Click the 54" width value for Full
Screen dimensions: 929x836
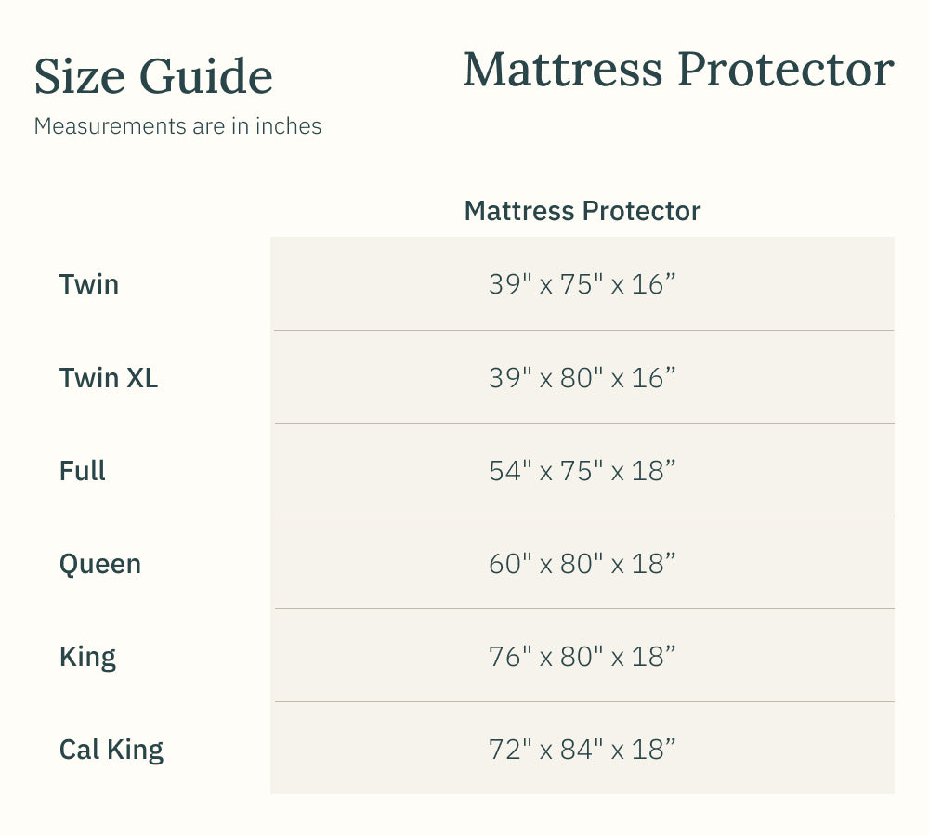[x=507, y=470]
